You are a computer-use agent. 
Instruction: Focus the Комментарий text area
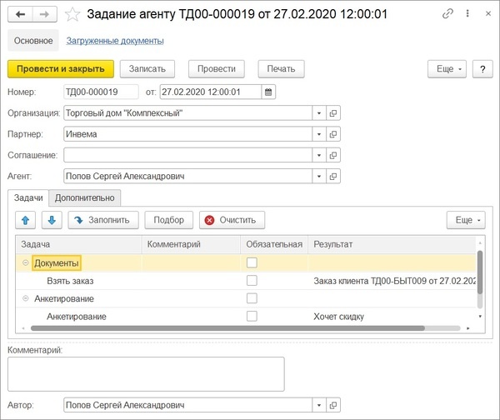coord(146,374)
